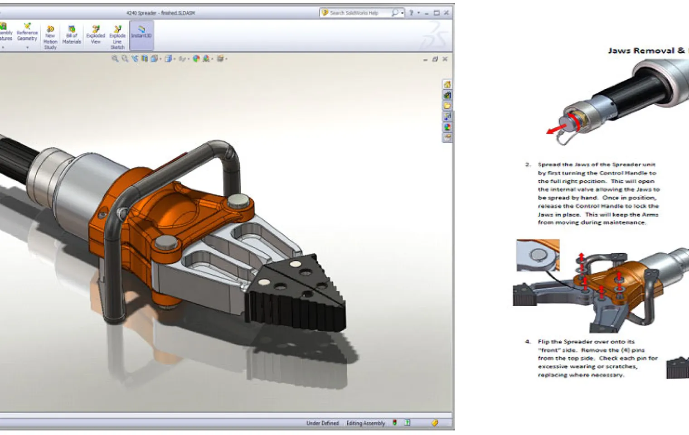Screen dimensions: 689x435
Task: Click step 4 Flip the Spreader instruction text
Action: tap(597, 358)
